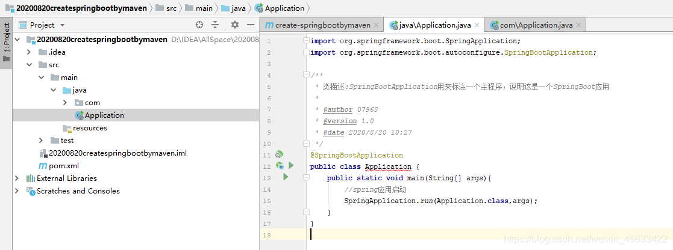
Task: Click the .iml file icon
Action: coord(43,153)
